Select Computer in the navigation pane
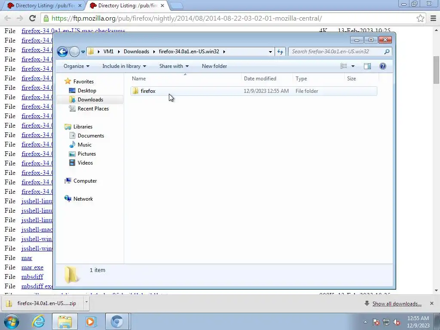The height and width of the screenshot is (330, 440). (85, 181)
